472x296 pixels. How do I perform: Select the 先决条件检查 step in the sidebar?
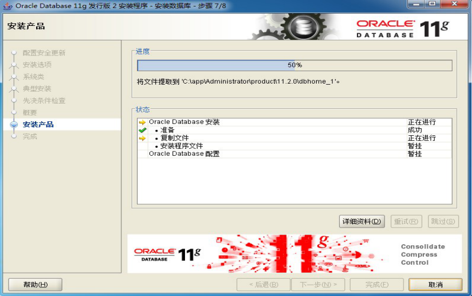coord(44,100)
